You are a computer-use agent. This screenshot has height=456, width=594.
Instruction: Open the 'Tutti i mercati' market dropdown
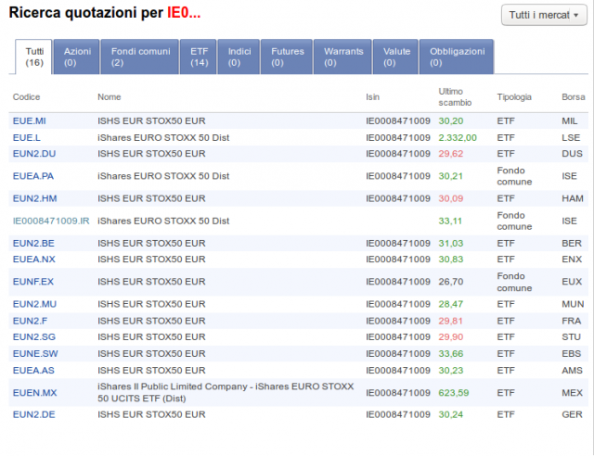544,16
